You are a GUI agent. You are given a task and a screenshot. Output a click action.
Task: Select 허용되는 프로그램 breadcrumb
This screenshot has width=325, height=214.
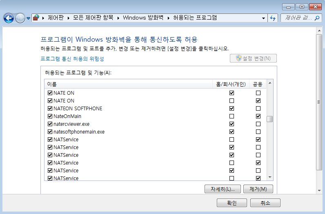pyautogui.click(x=195, y=18)
